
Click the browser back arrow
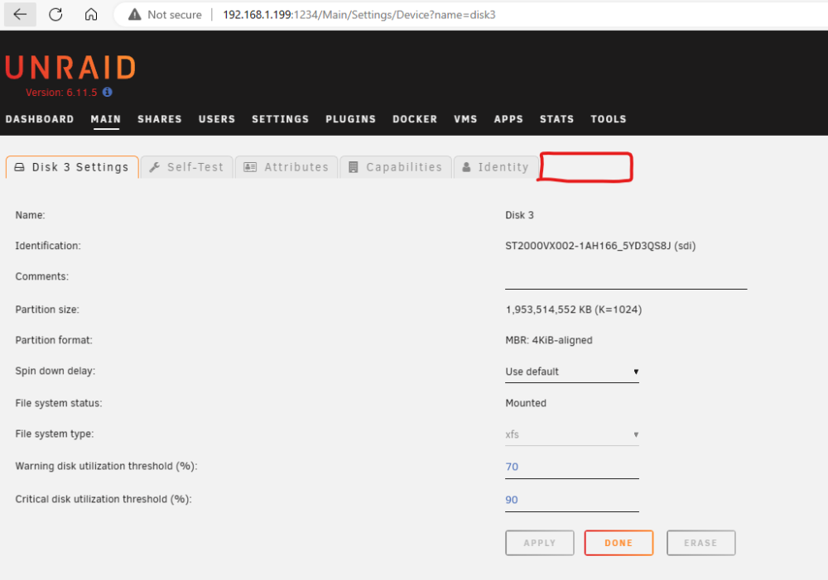pos(20,14)
